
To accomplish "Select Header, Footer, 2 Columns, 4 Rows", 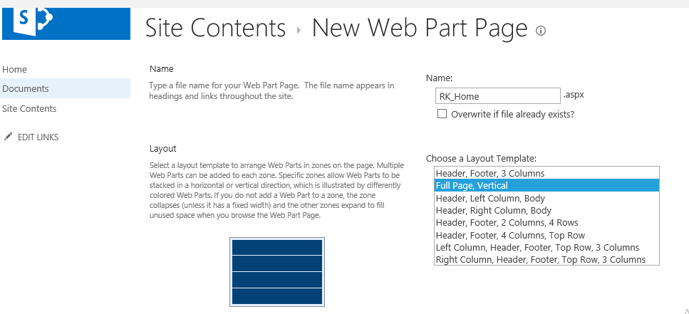I will point(508,223).
